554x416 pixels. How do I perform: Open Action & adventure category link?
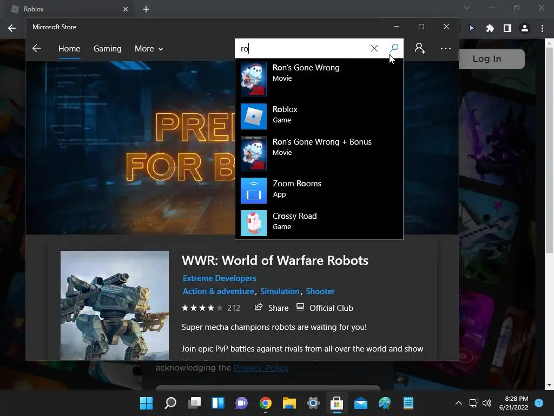click(x=219, y=291)
